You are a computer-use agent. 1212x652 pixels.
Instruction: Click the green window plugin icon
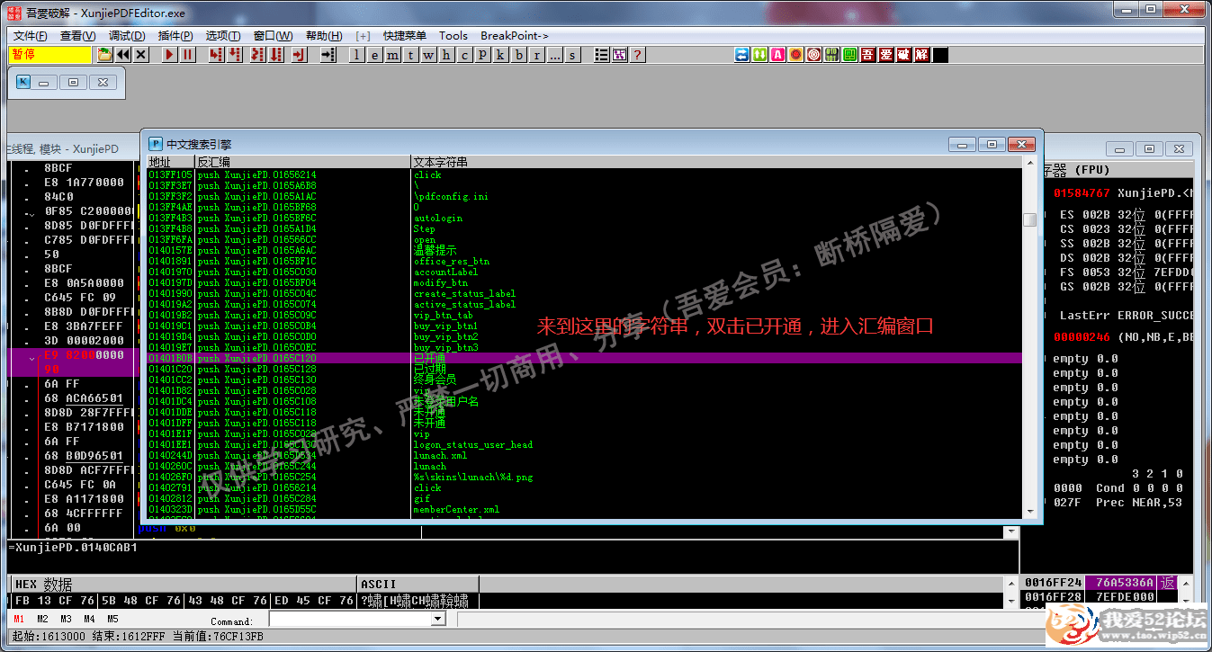850,55
